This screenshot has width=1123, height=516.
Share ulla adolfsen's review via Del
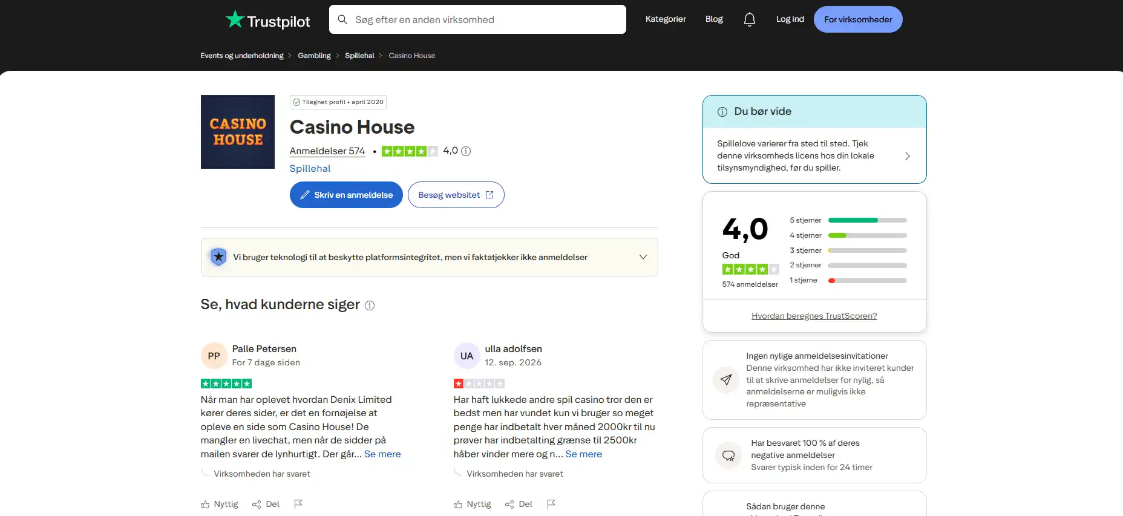point(519,504)
